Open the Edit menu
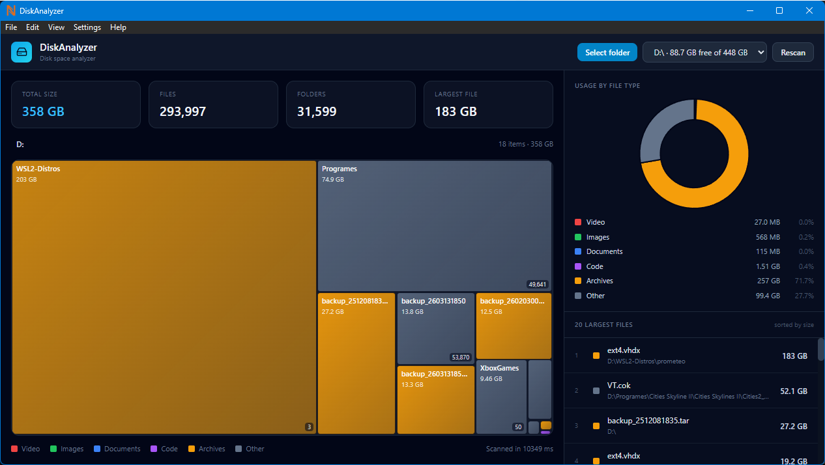The width and height of the screenshot is (825, 465). point(33,27)
